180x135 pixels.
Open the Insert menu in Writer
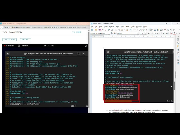click(x=106, y=27)
